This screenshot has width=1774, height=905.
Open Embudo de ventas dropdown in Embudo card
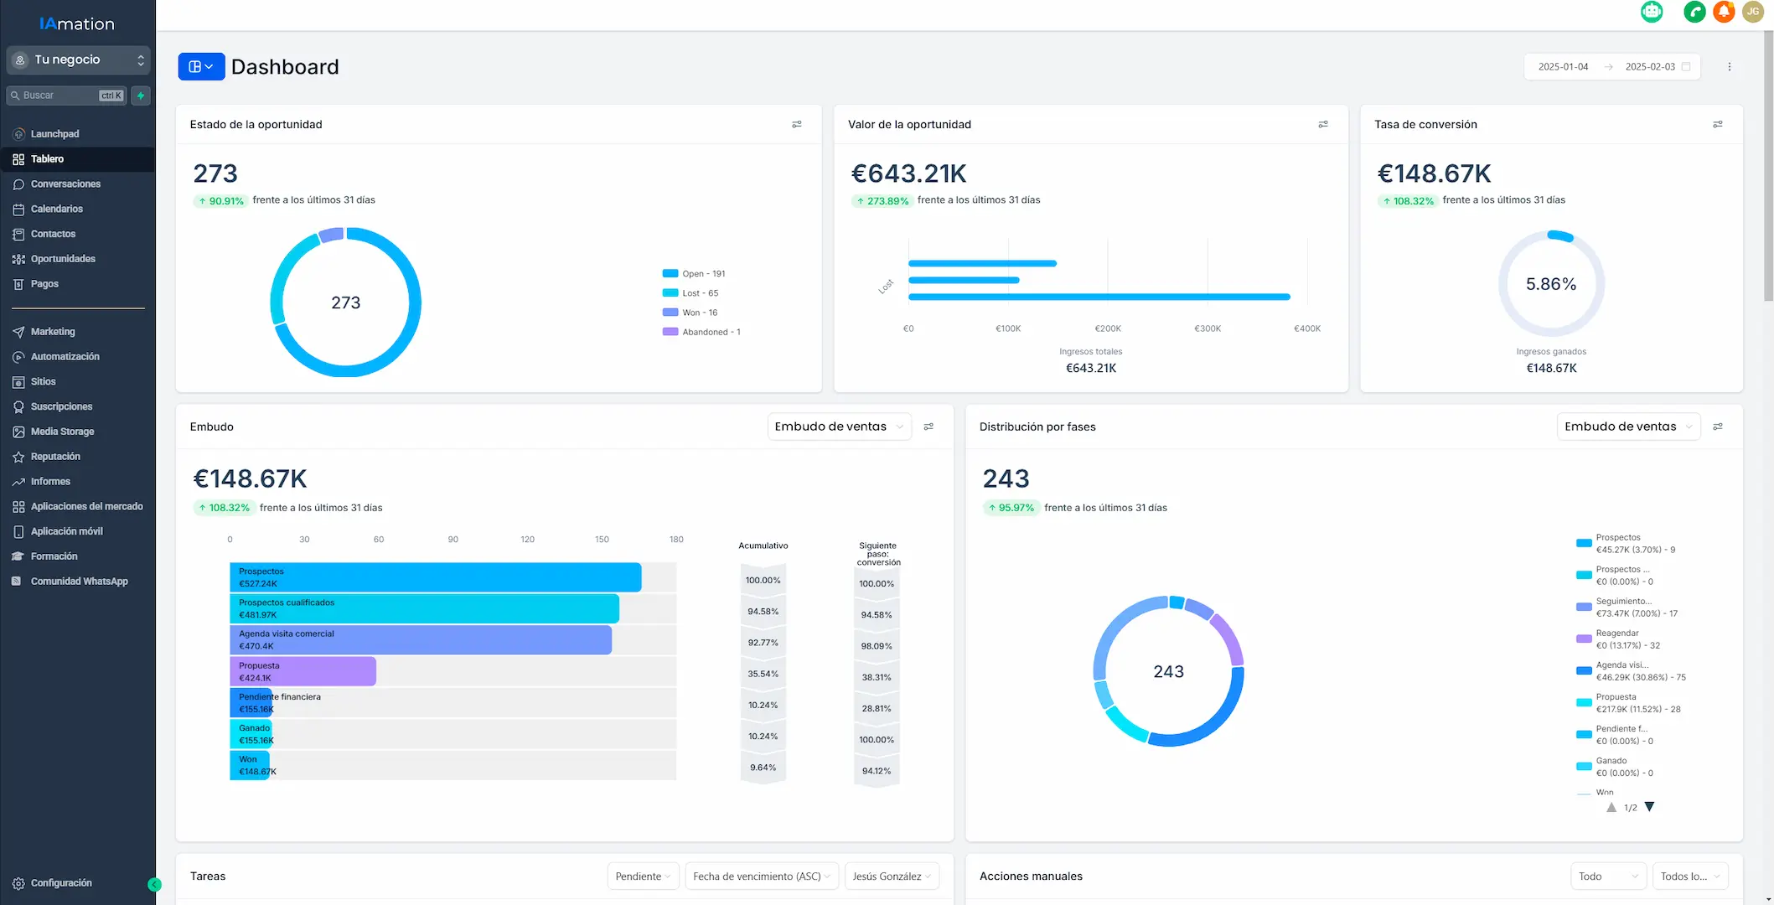(838, 427)
